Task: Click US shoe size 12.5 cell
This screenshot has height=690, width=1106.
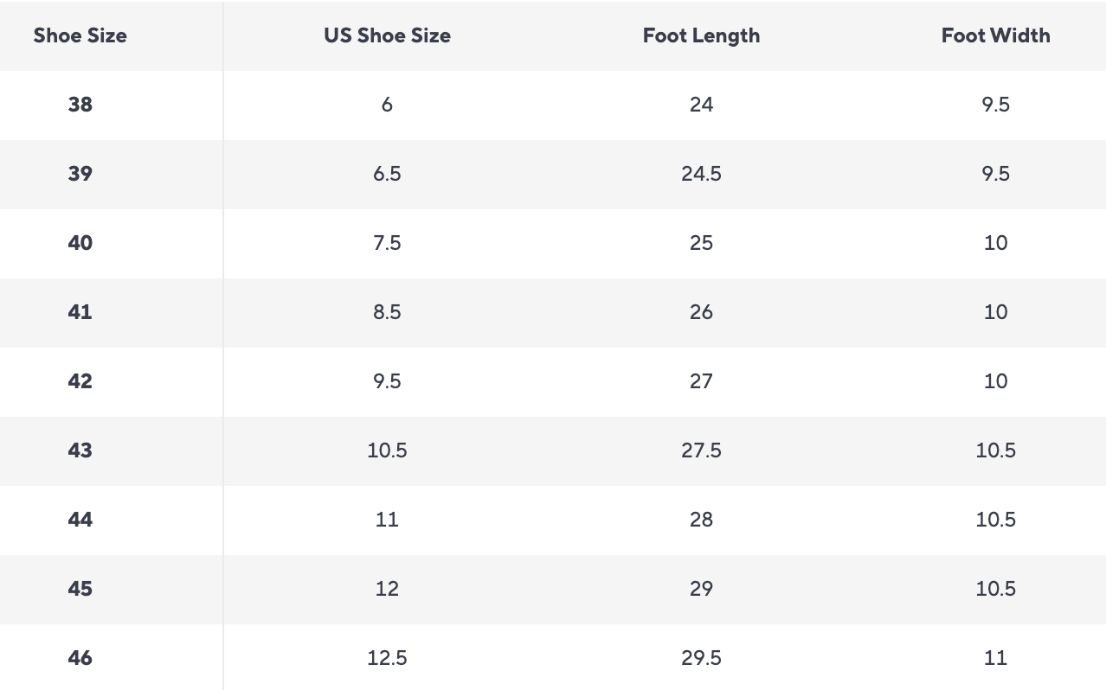Action: point(387,658)
